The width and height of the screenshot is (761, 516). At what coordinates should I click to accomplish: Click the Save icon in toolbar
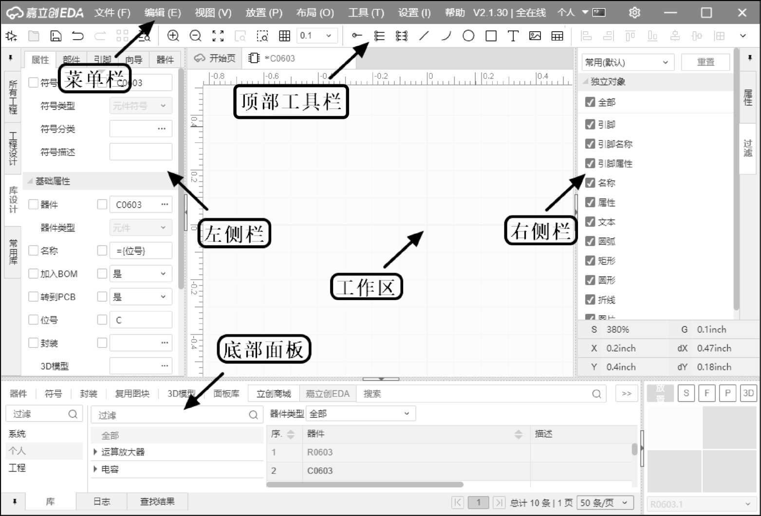point(56,36)
